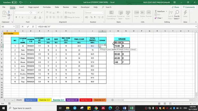Image resolution: width=198 pixels, height=111 pixels.
Task: Click the Undo arrow icon
Action: (20, 2)
